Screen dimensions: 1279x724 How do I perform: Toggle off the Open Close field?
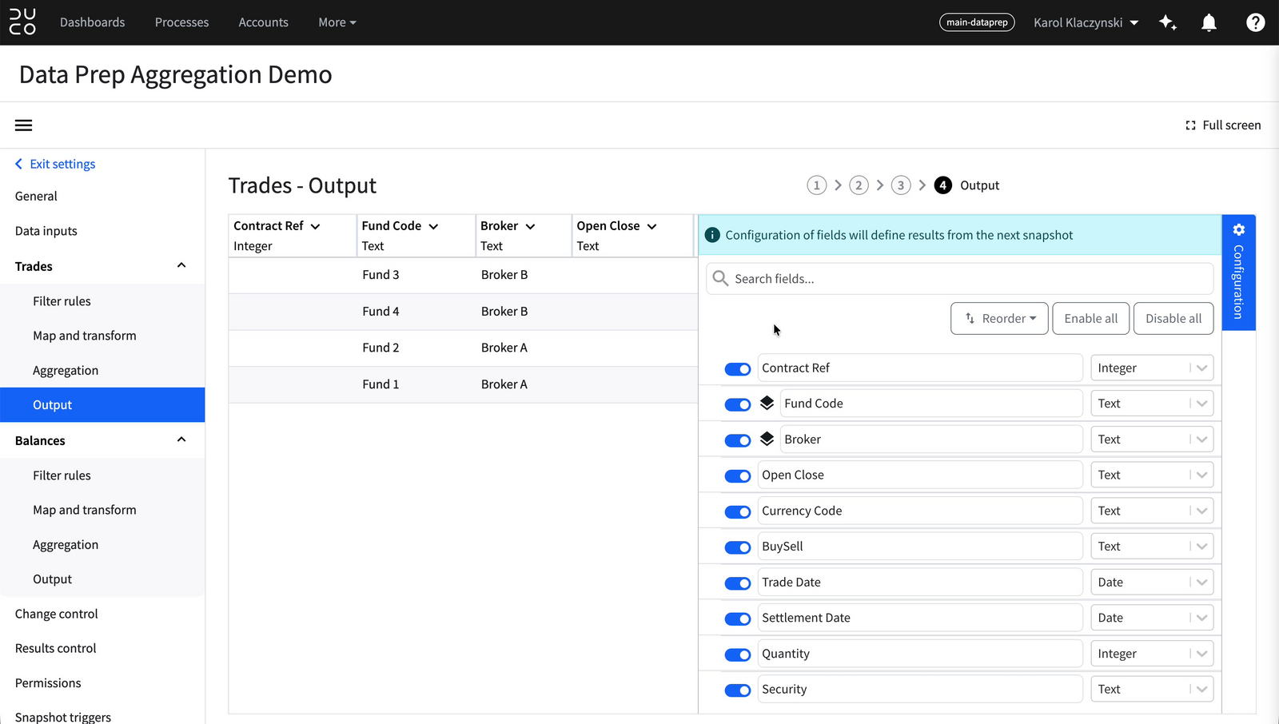pyautogui.click(x=738, y=476)
